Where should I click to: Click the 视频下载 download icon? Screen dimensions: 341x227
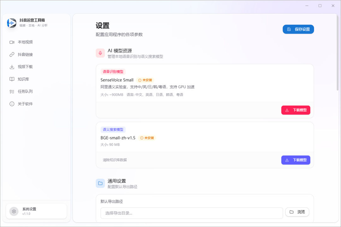(12, 67)
